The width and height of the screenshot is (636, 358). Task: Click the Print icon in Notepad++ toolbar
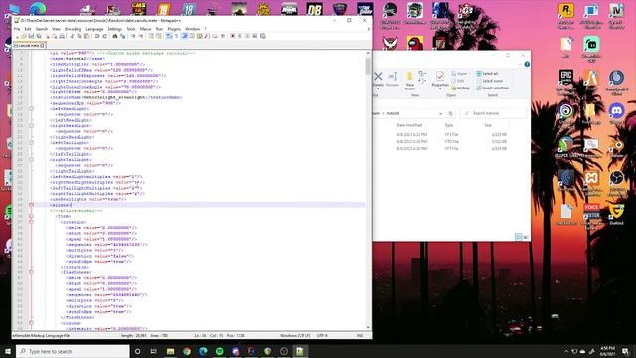coord(62,36)
